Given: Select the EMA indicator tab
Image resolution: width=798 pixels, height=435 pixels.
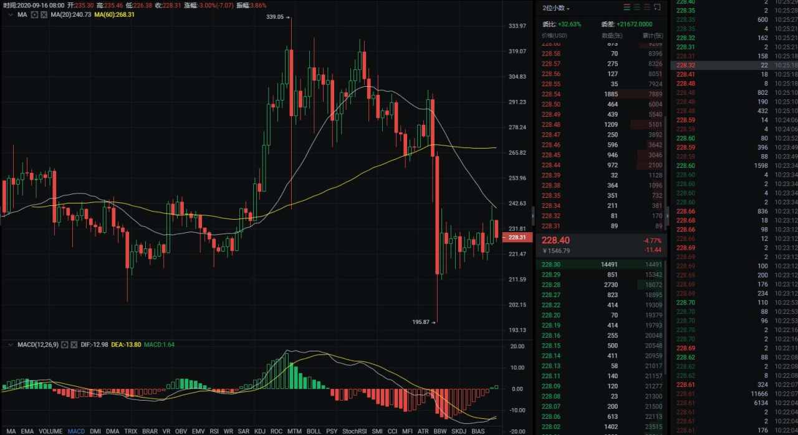Looking at the screenshot, I should [27, 431].
